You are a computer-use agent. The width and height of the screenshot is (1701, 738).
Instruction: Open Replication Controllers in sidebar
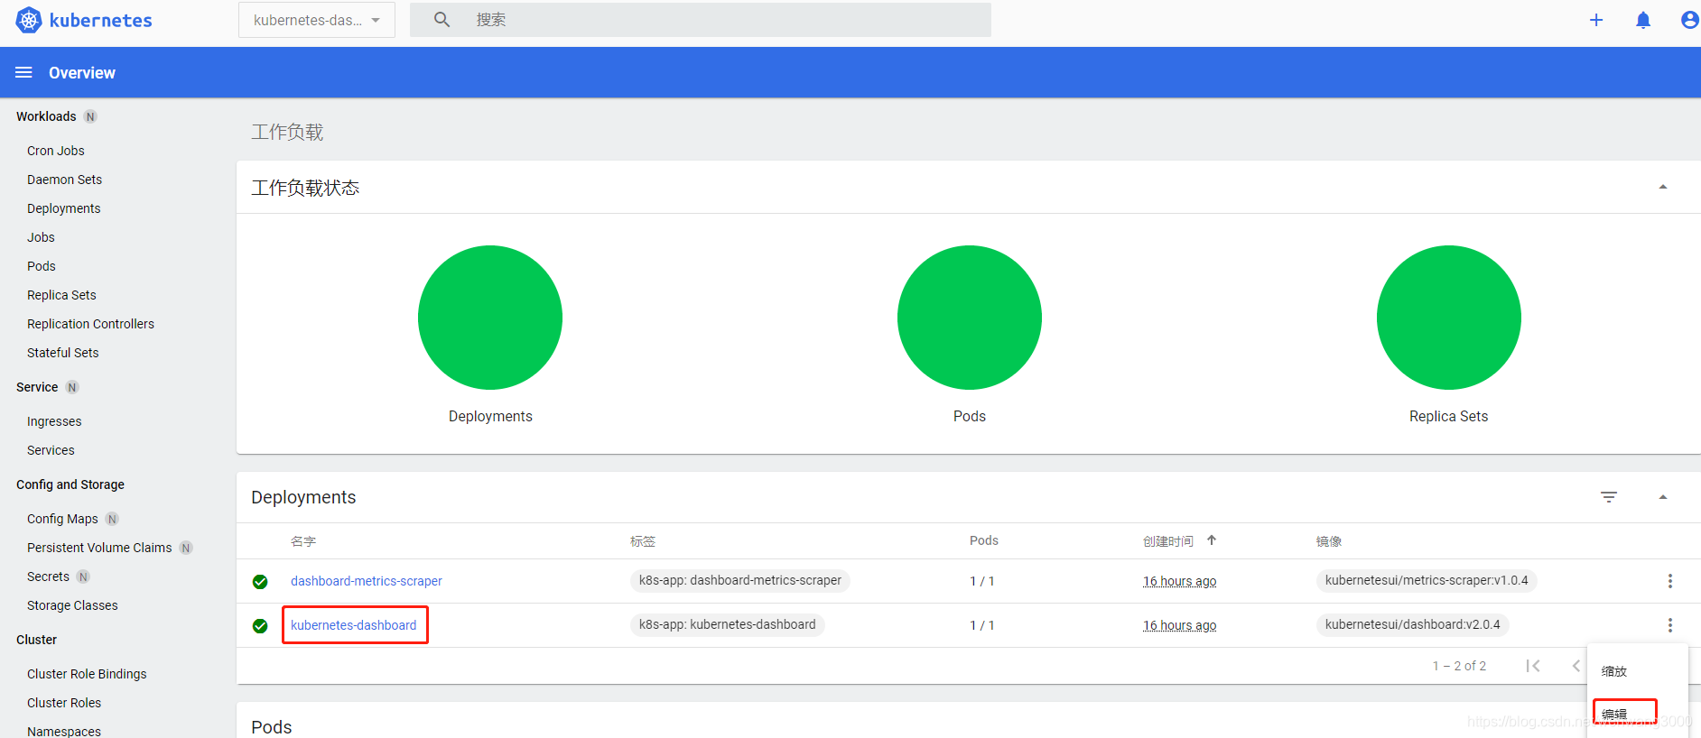click(x=90, y=324)
